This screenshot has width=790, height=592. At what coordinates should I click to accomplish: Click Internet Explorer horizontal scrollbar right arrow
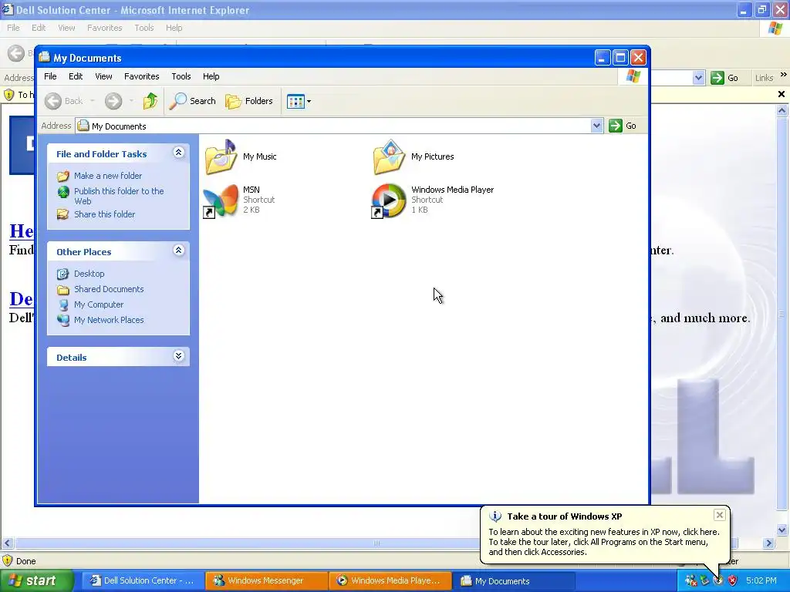[x=769, y=543]
